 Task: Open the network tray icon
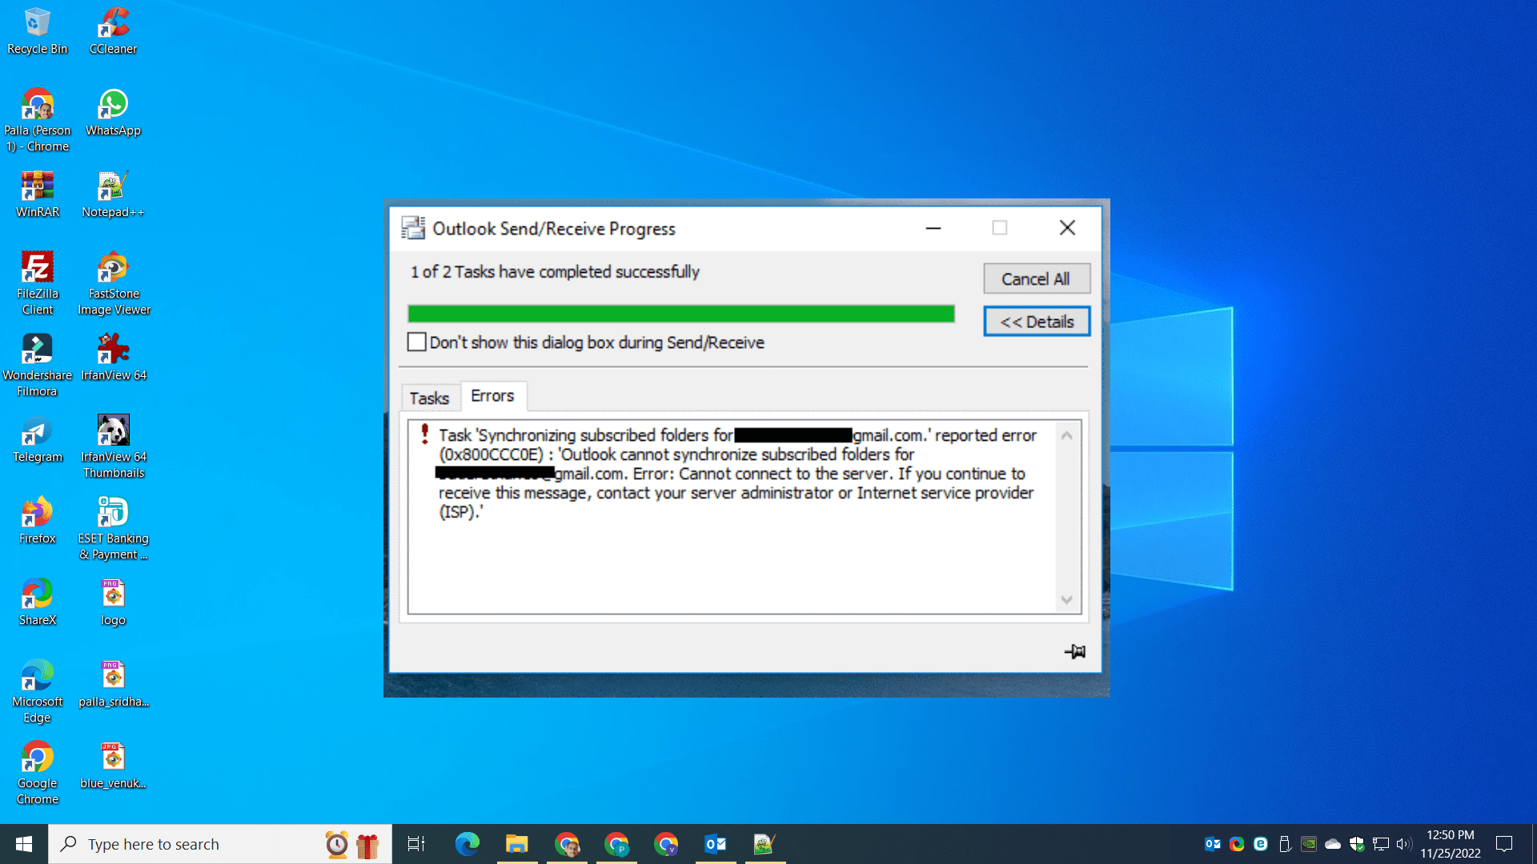click(x=1381, y=844)
